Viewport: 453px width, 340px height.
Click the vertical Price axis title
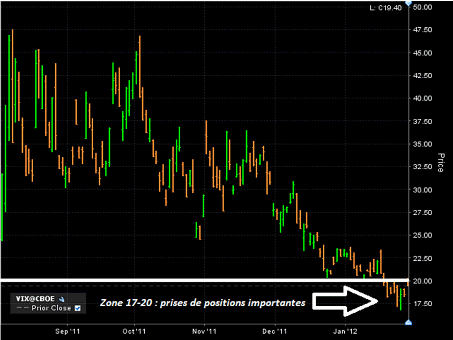[x=441, y=163]
